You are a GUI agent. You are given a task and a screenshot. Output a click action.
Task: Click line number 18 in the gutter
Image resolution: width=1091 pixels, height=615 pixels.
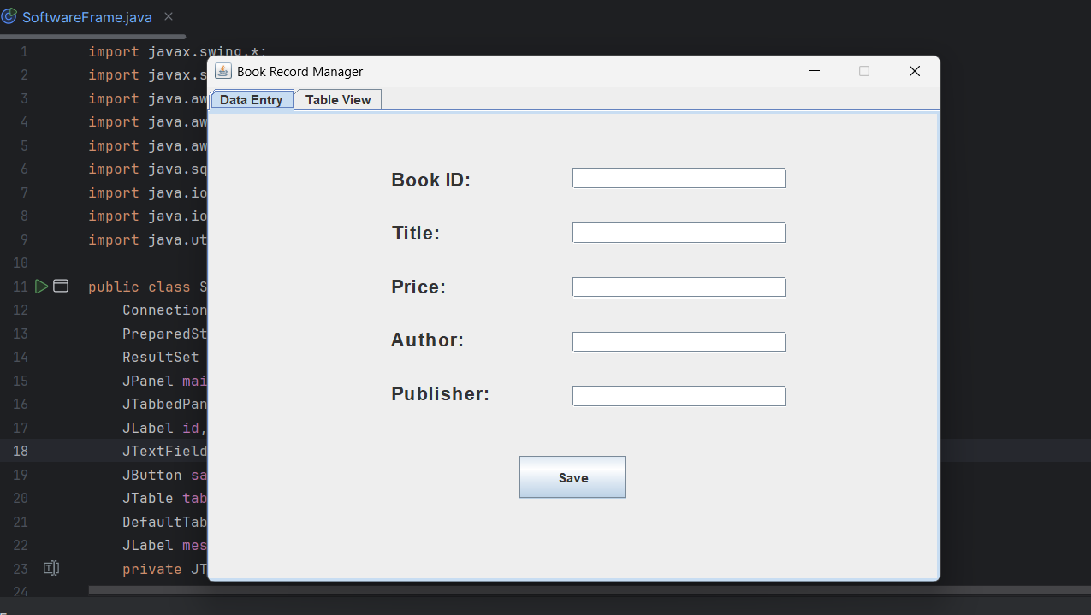point(21,451)
